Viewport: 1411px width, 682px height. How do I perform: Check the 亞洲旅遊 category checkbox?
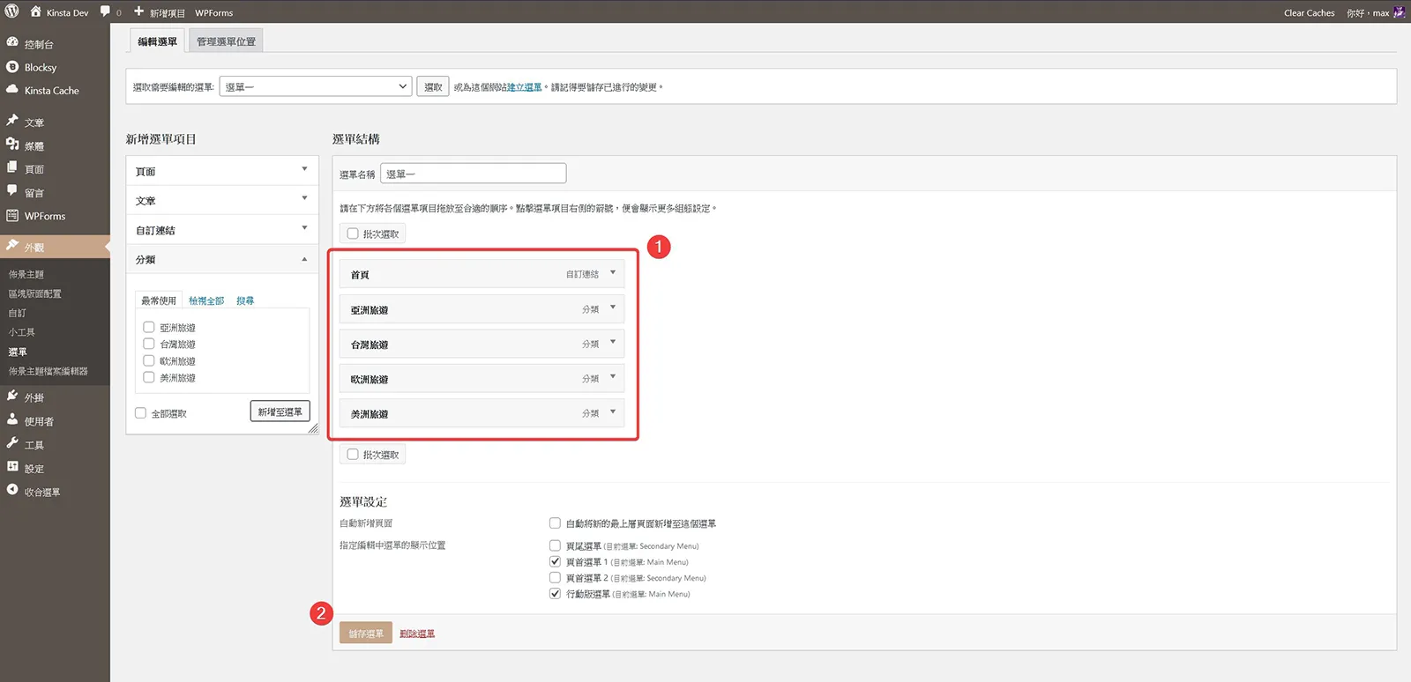click(149, 327)
